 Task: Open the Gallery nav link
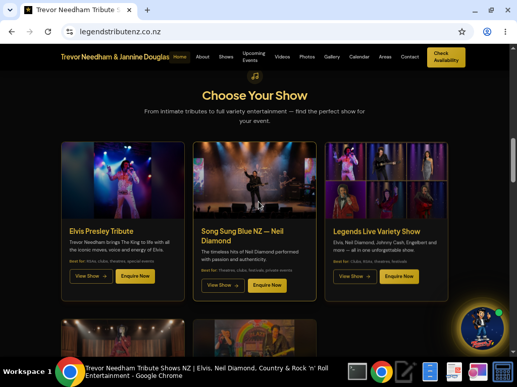332,57
